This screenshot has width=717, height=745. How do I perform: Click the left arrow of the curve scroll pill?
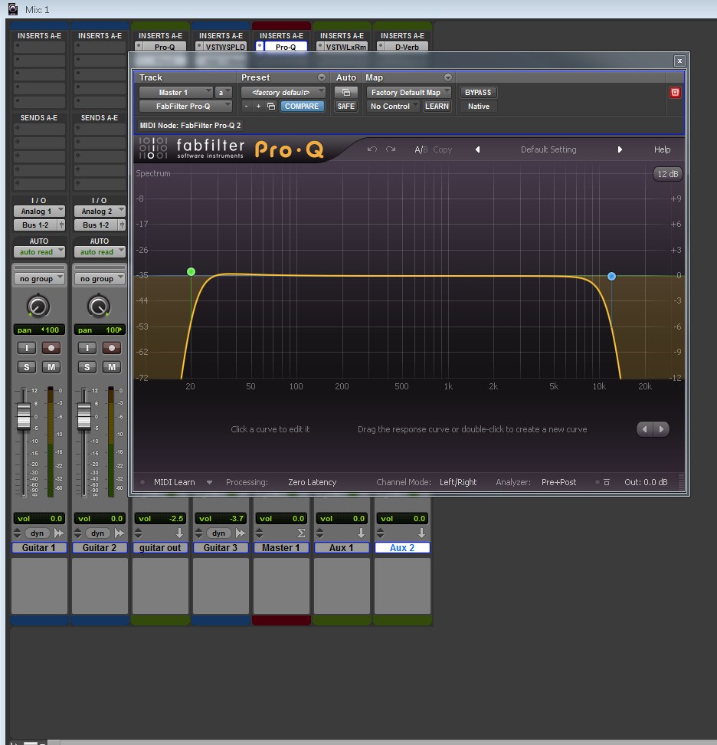pos(645,429)
